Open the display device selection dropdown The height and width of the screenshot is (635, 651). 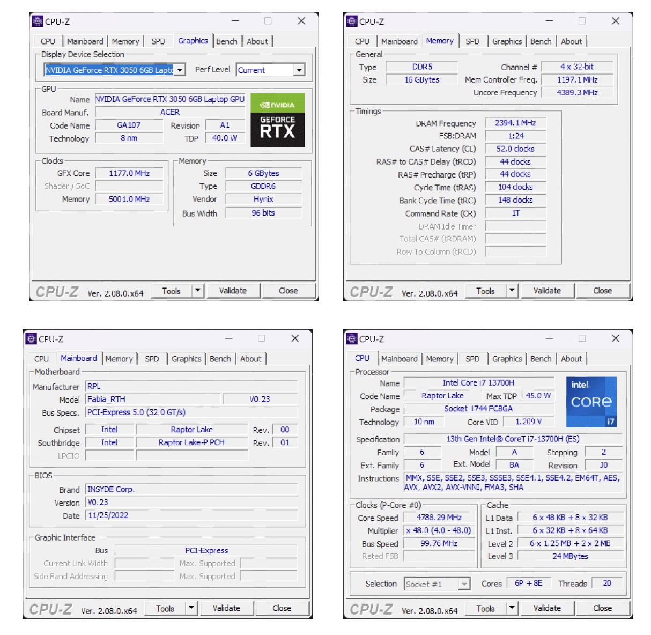(180, 70)
